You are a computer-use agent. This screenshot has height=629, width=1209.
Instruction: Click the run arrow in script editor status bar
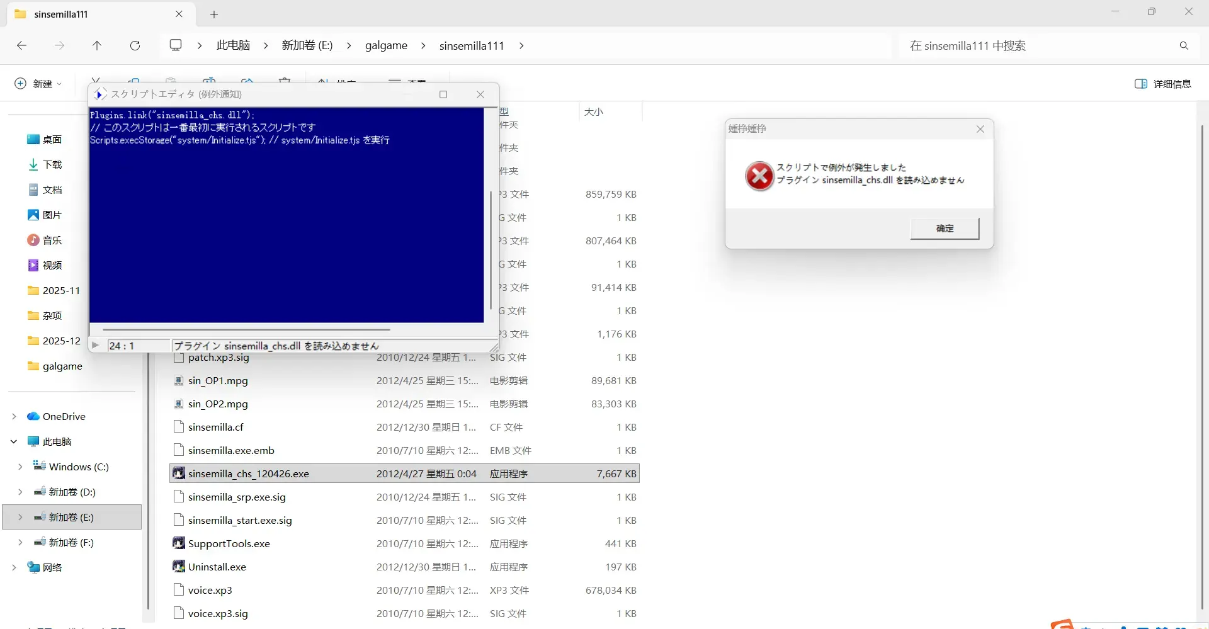[96, 345]
